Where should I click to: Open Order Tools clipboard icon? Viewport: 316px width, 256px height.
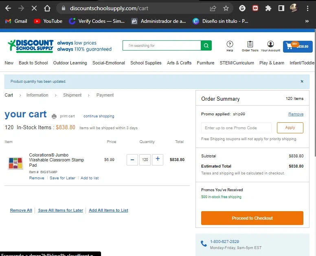250,46
